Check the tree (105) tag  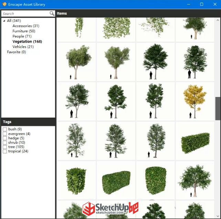[5, 147]
